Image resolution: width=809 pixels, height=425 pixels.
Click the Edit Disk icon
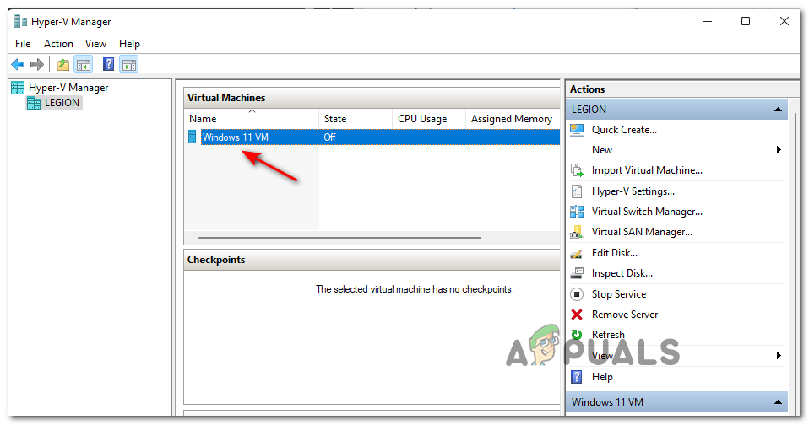pos(577,254)
